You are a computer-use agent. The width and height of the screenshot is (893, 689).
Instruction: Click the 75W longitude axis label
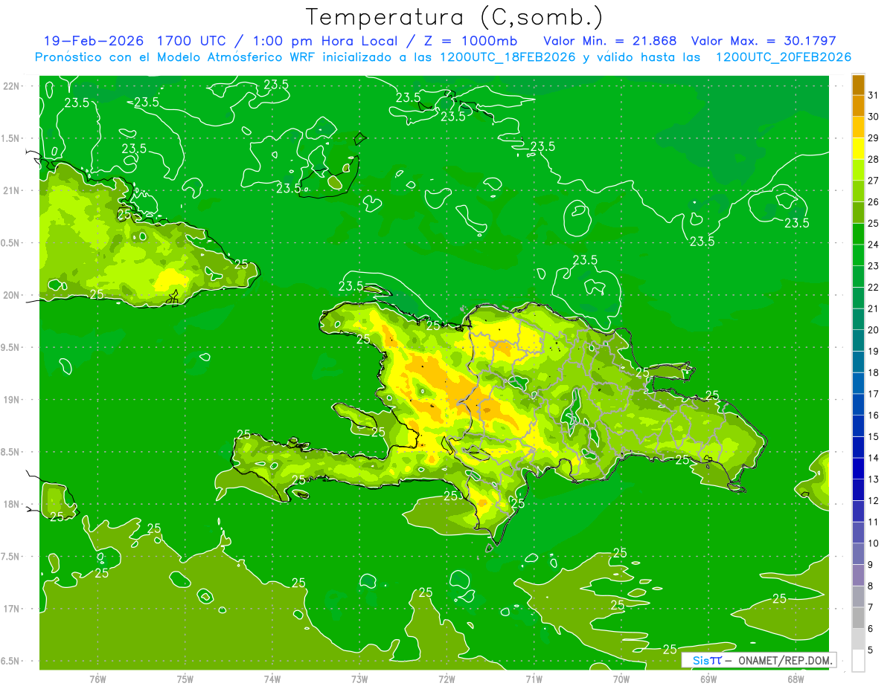click(x=185, y=679)
